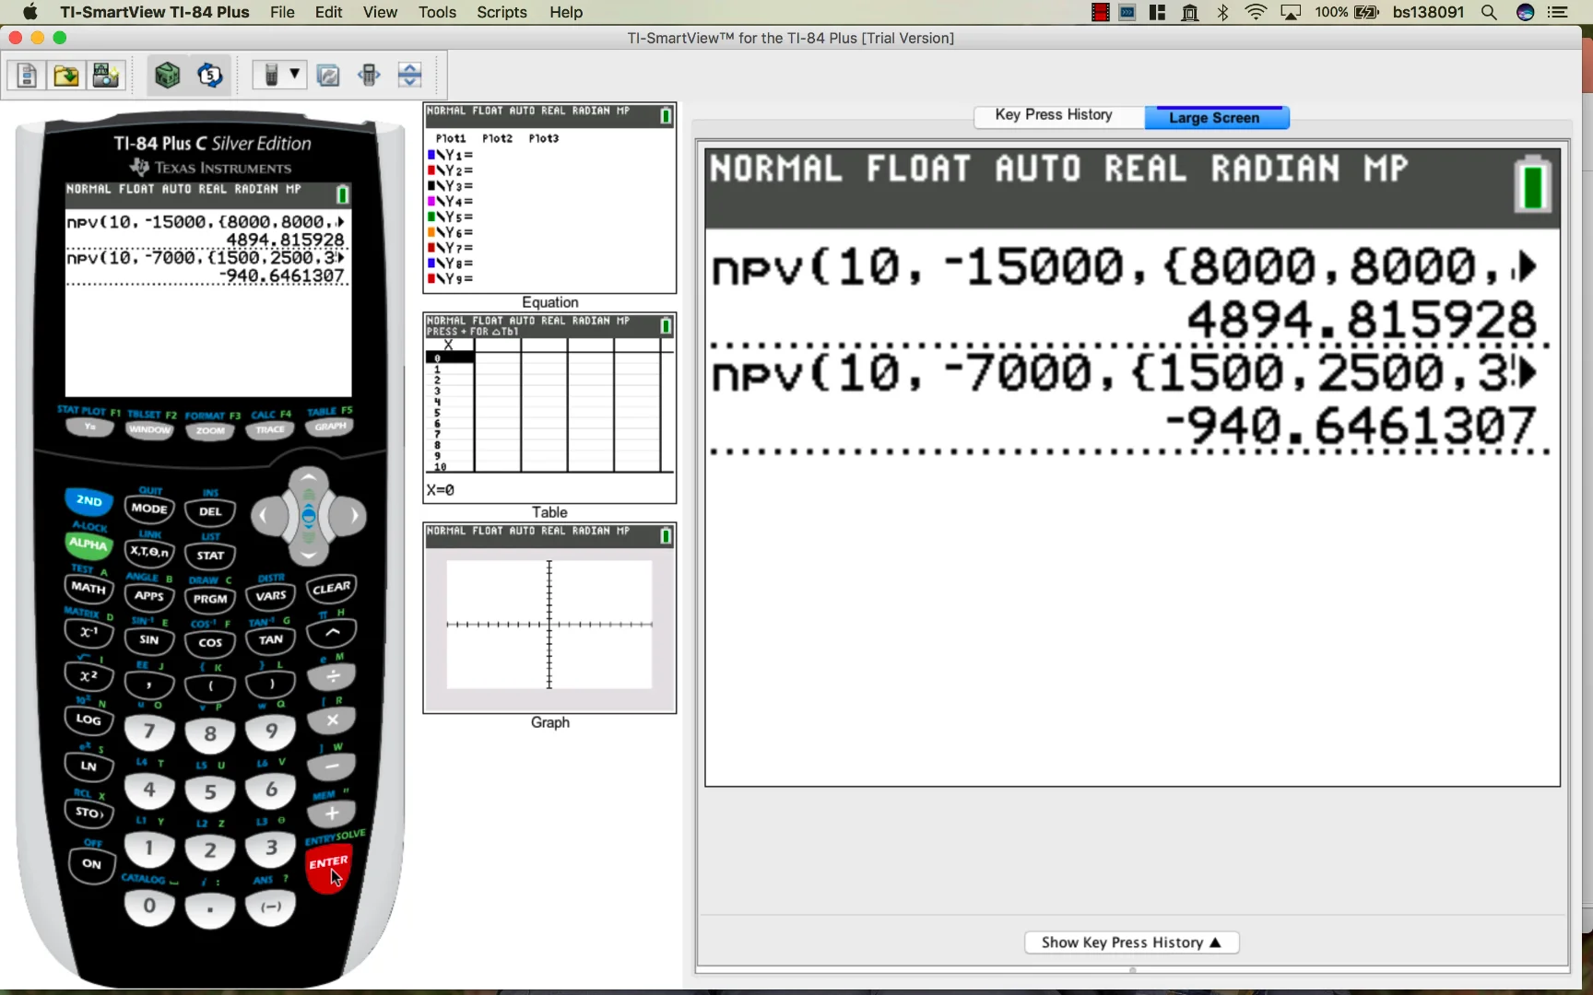This screenshot has width=1593, height=995.
Task: Click the Table screen thumbnail
Action: tap(549, 408)
